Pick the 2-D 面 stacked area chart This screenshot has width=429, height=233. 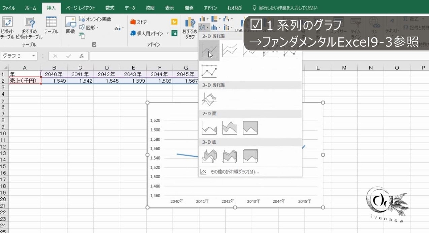pos(229,128)
